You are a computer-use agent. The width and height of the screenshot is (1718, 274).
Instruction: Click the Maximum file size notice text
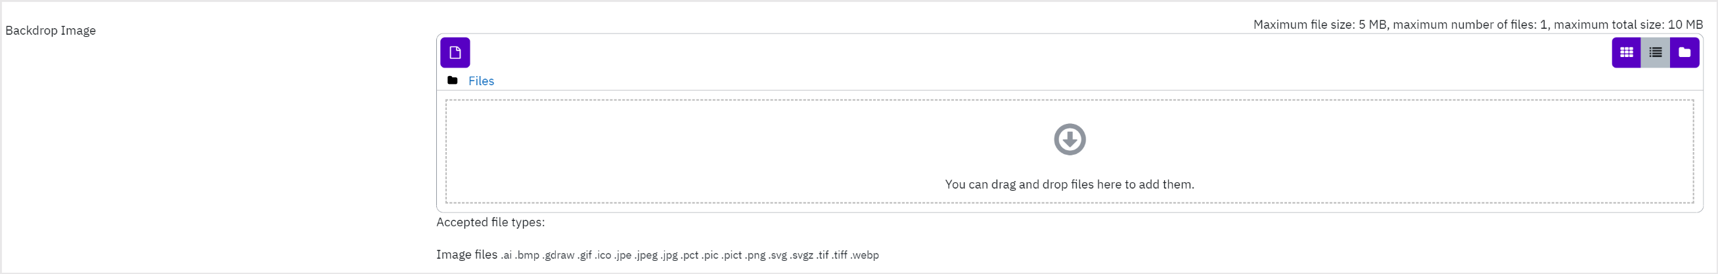[x=1478, y=25]
